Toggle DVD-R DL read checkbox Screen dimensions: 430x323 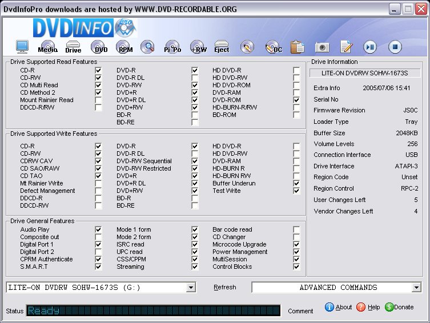click(195, 78)
